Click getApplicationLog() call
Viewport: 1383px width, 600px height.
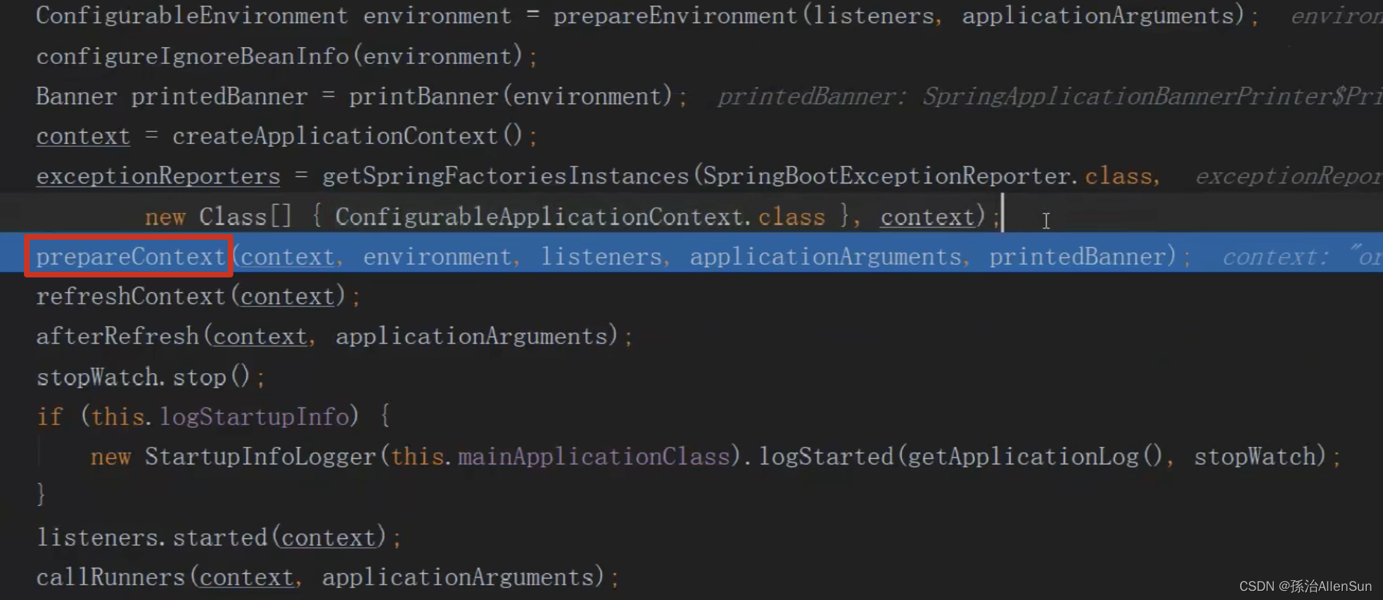coord(1035,457)
